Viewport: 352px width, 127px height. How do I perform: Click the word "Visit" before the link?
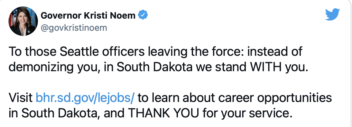pyautogui.click(x=21, y=98)
